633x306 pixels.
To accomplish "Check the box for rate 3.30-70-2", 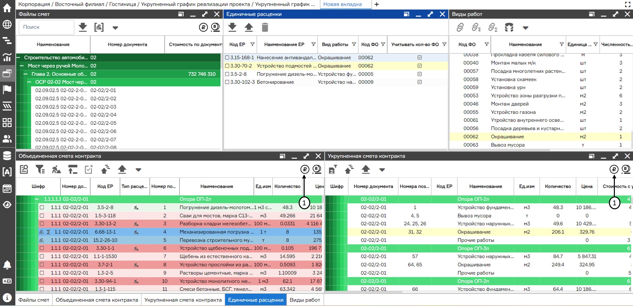I will pyautogui.click(x=227, y=66).
